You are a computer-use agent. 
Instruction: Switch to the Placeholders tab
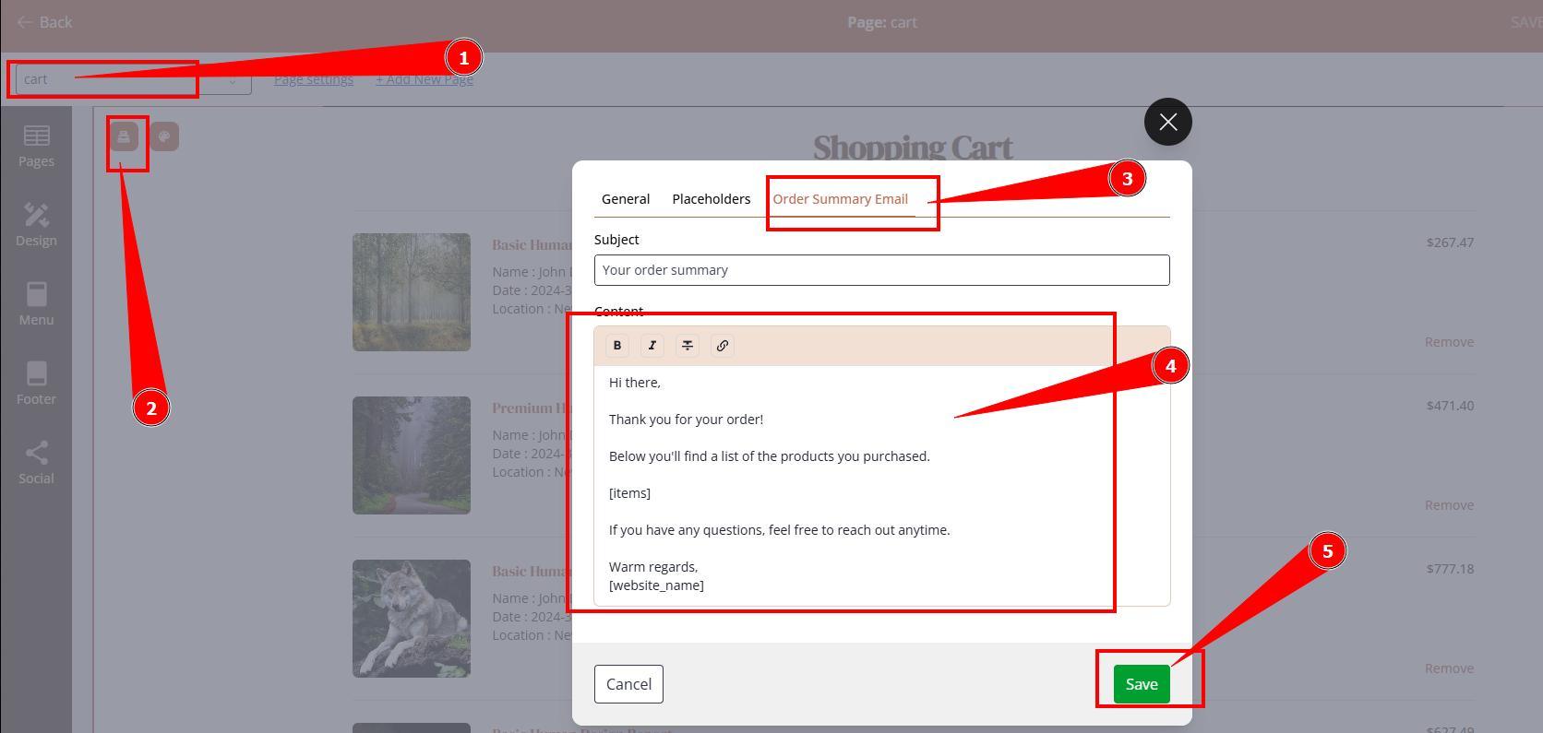(711, 199)
